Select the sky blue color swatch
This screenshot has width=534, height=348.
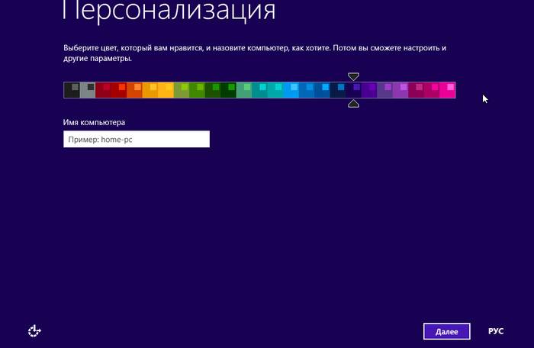pyautogui.click(x=291, y=90)
